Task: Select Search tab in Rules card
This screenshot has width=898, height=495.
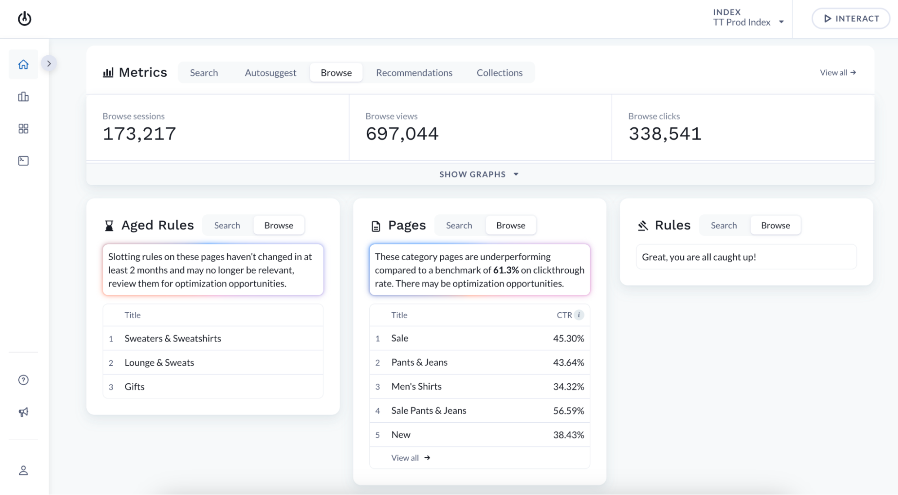Action: [x=724, y=225]
